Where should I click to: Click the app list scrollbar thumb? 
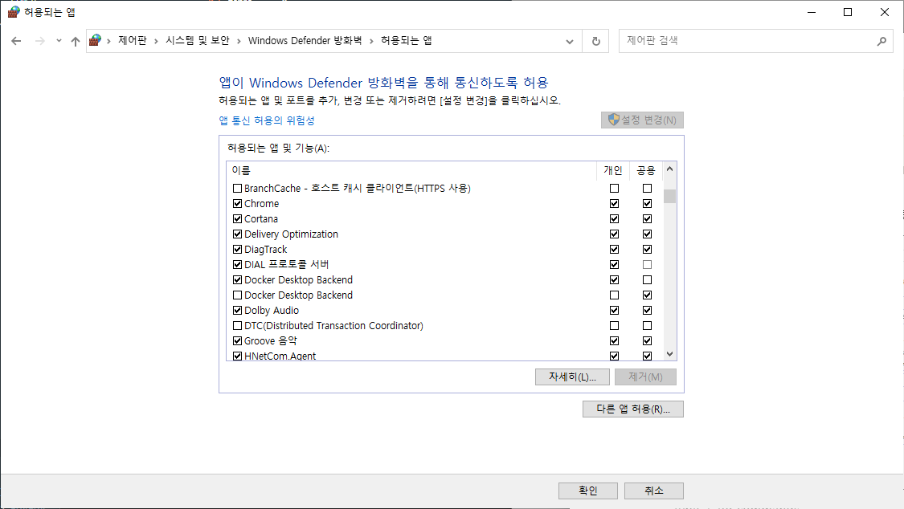coord(669,196)
